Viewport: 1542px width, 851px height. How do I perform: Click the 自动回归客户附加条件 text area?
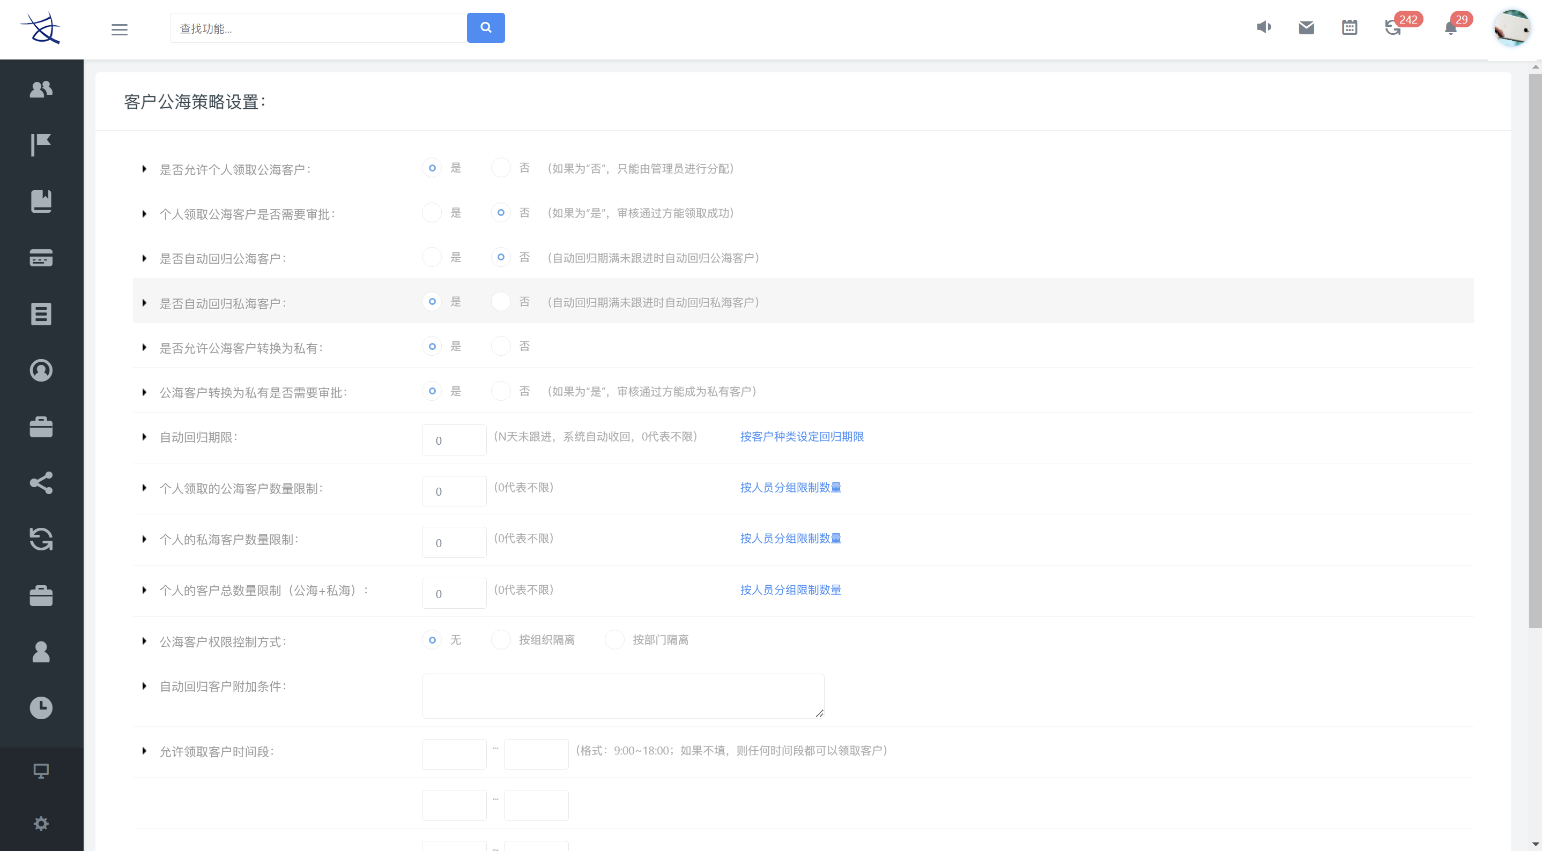[x=622, y=696]
